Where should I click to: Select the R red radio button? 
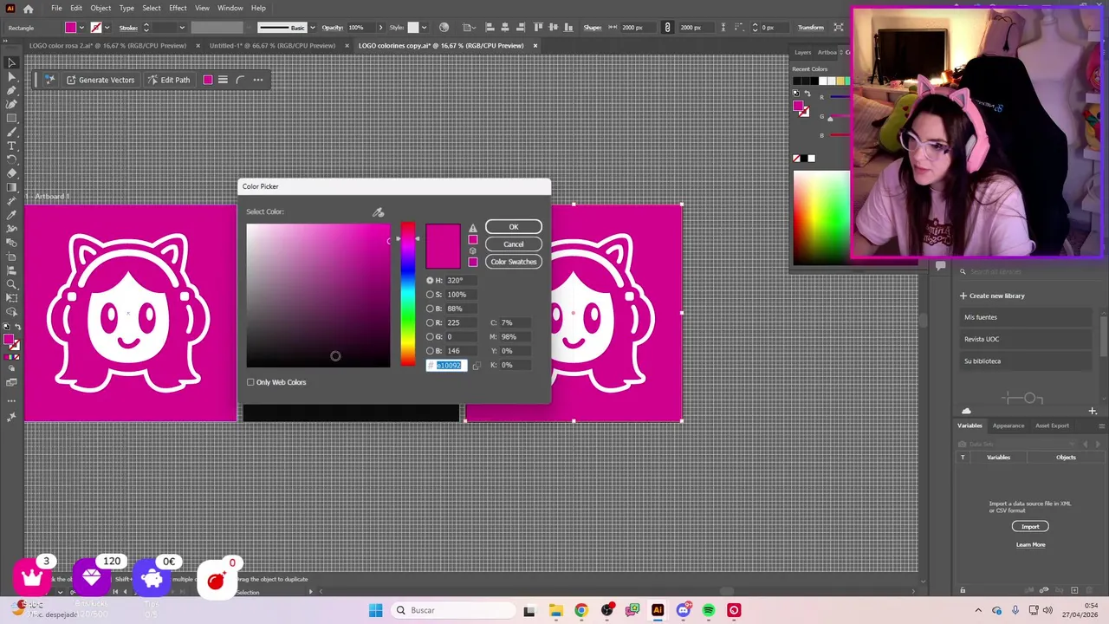430,322
